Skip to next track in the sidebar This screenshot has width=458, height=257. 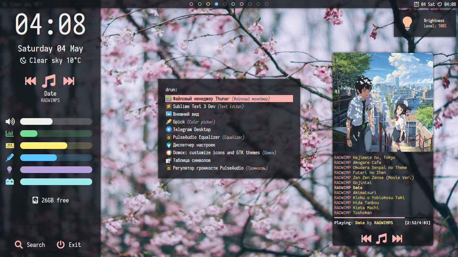(69, 81)
